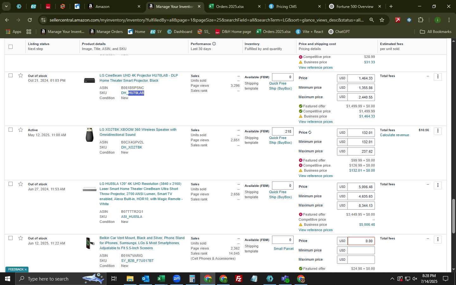The image size is (456, 285).
Task: Open the ASI_HU85LA SKU link
Action: click(131, 217)
